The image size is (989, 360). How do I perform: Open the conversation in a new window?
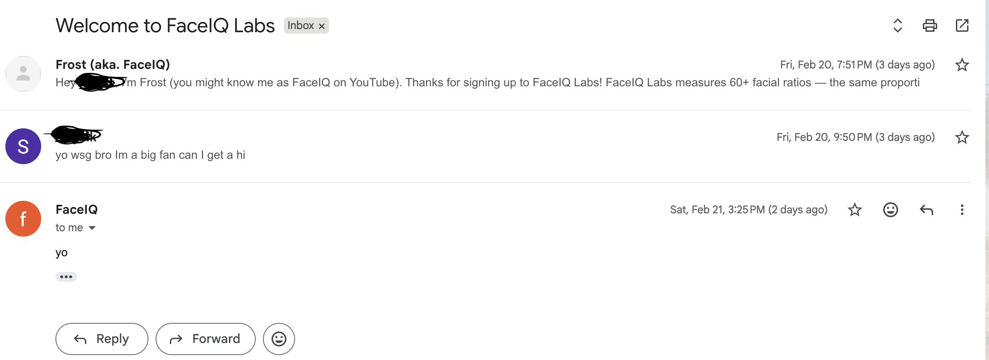962,25
